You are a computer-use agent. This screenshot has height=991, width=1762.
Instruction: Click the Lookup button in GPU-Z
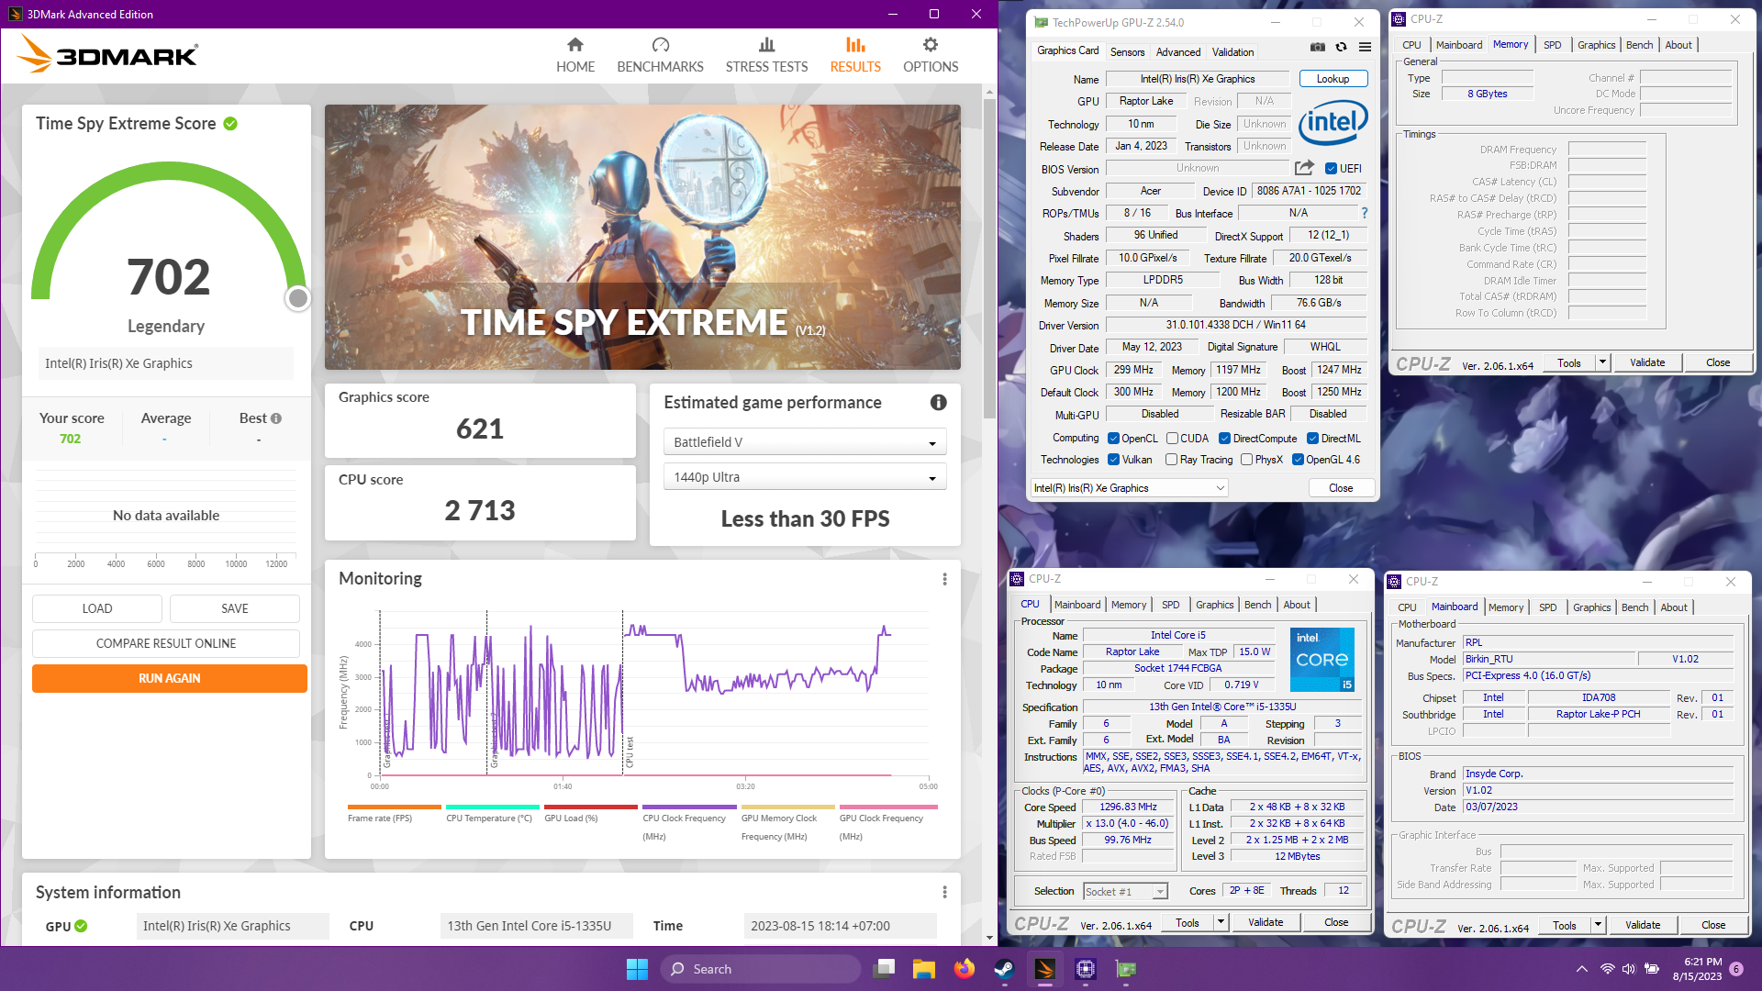pyautogui.click(x=1333, y=79)
